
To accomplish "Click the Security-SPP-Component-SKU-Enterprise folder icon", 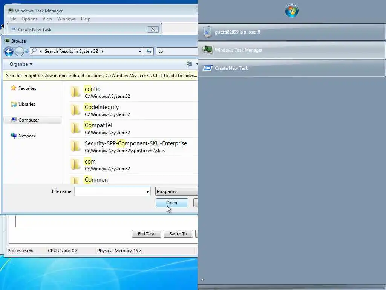I will 75,147.
